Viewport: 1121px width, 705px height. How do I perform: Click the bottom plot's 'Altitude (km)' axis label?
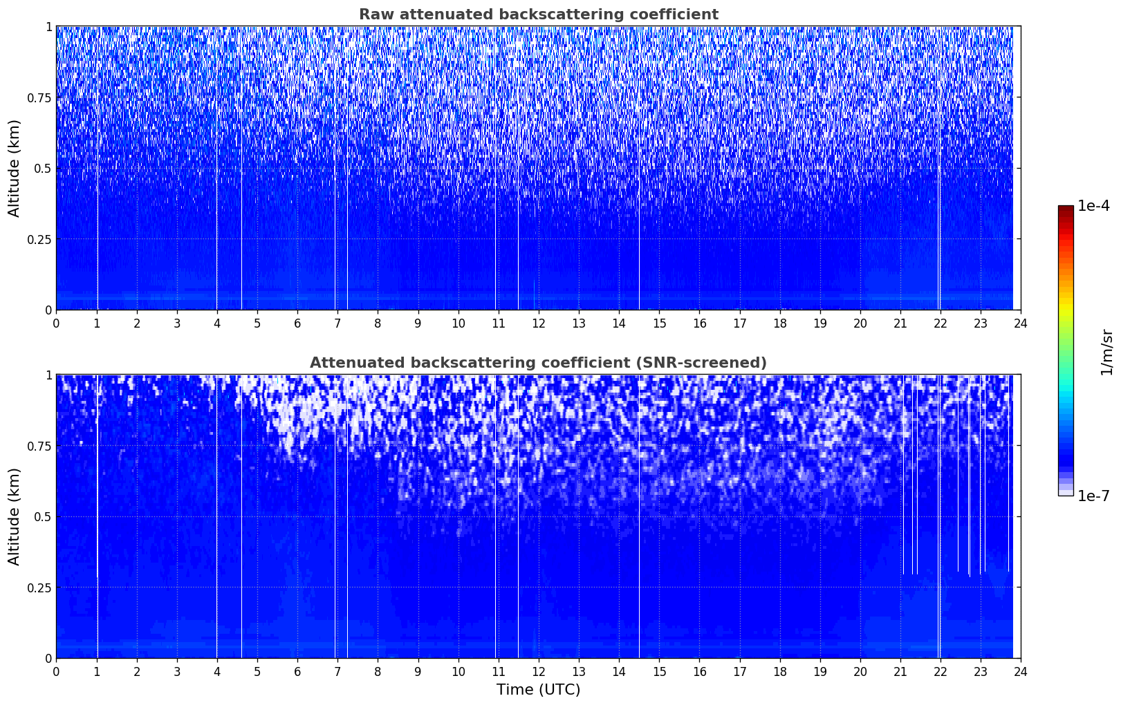tap(15, 516)
